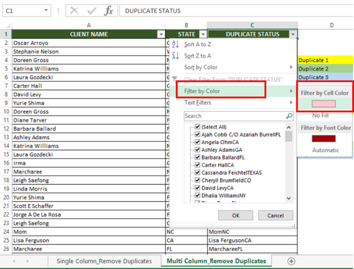Select row 12 header

coord(6,129)
